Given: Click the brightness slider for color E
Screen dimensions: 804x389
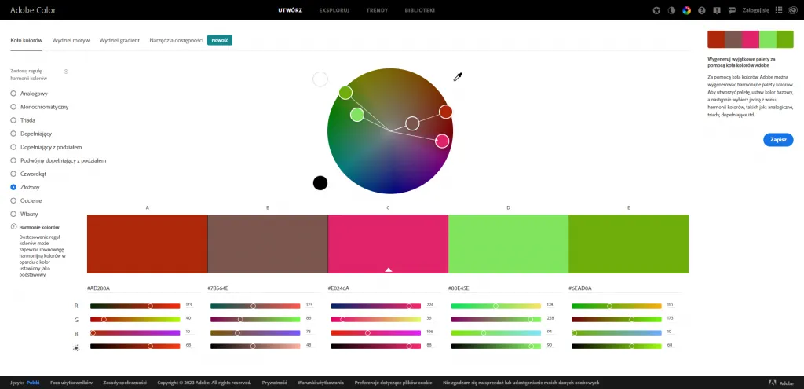Looking at the screenshot, I should pos(617,347).
